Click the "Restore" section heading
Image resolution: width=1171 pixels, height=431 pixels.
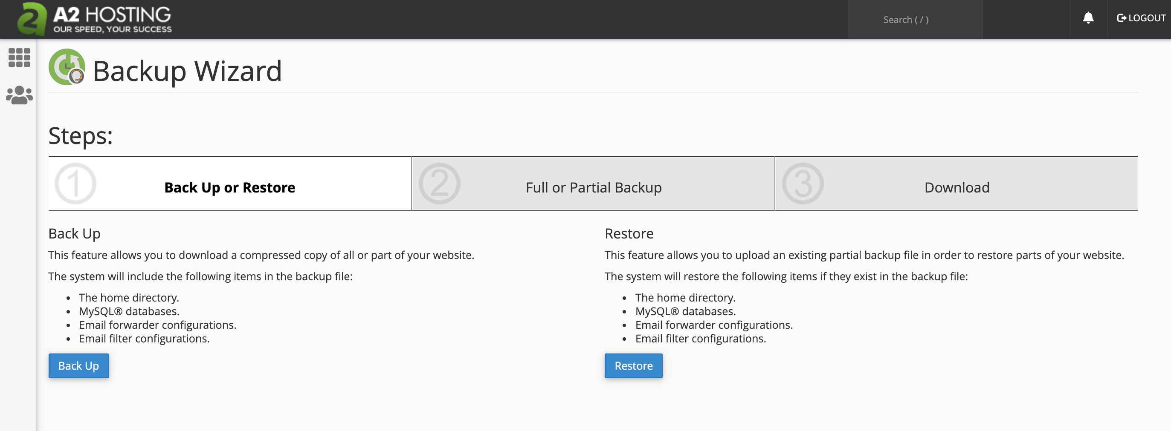[629, 233]
